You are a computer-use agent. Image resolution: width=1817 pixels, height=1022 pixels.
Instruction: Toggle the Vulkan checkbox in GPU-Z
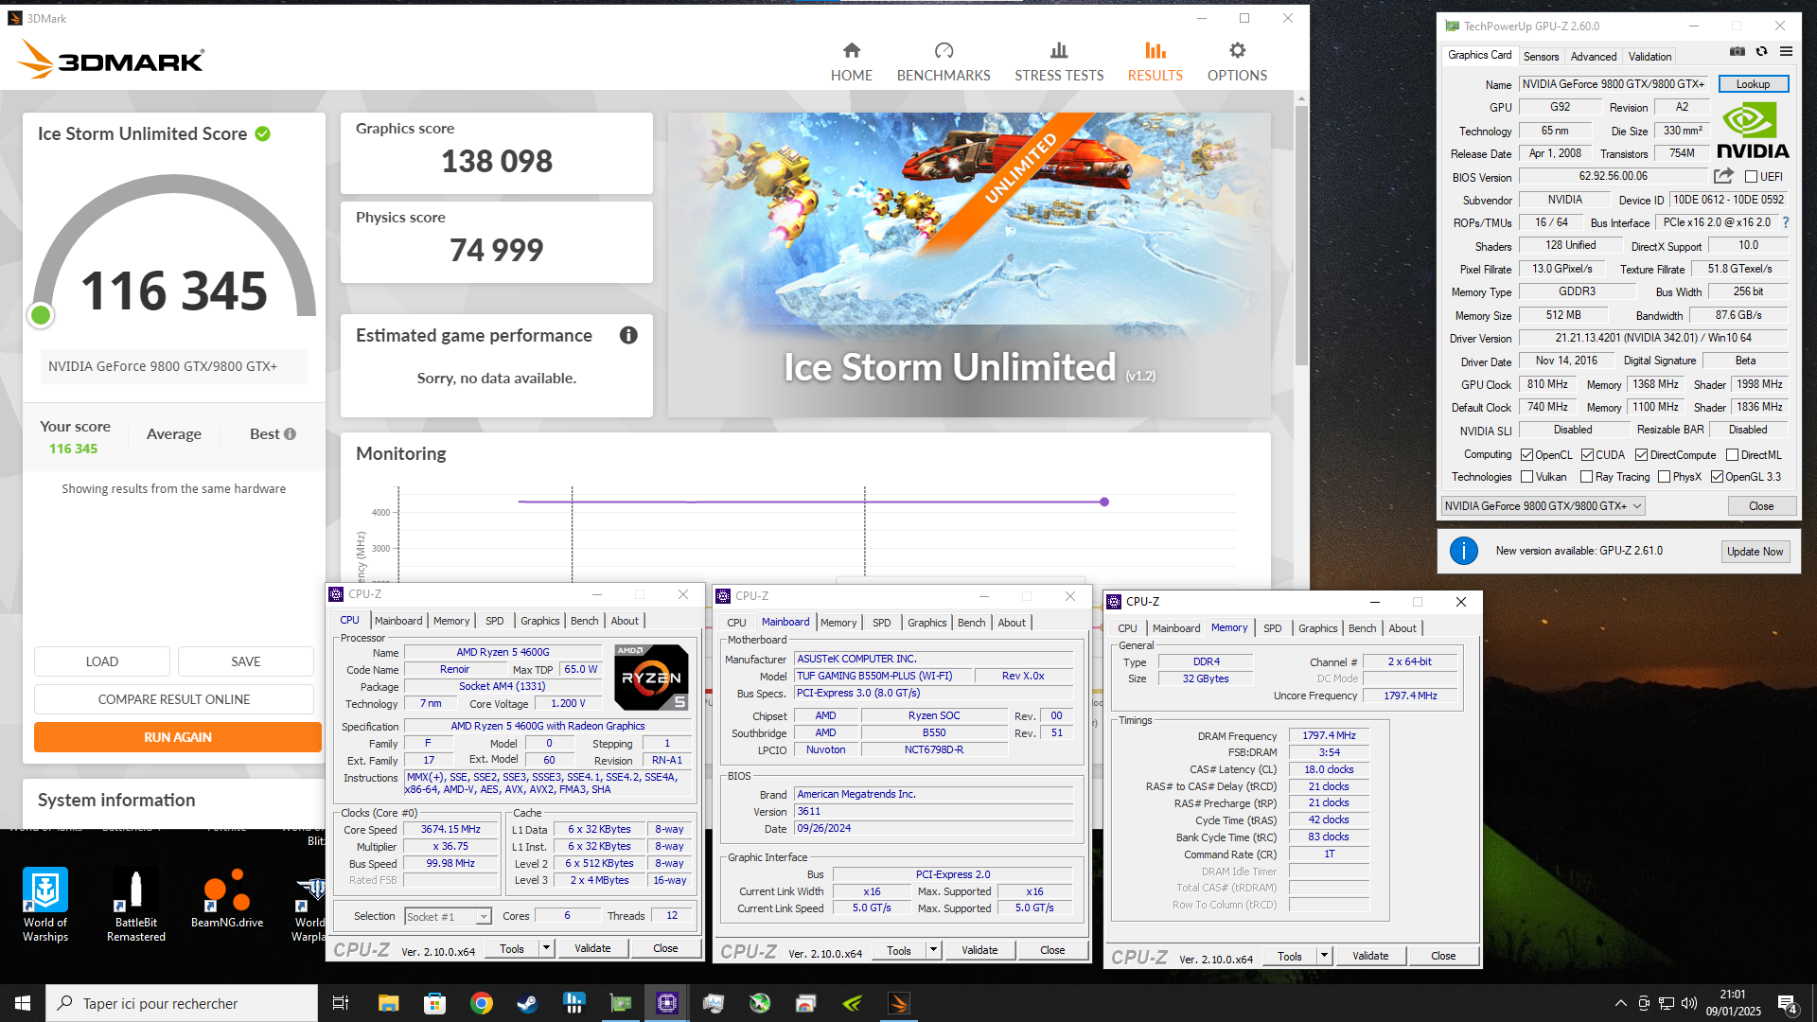coord(1526,477)
